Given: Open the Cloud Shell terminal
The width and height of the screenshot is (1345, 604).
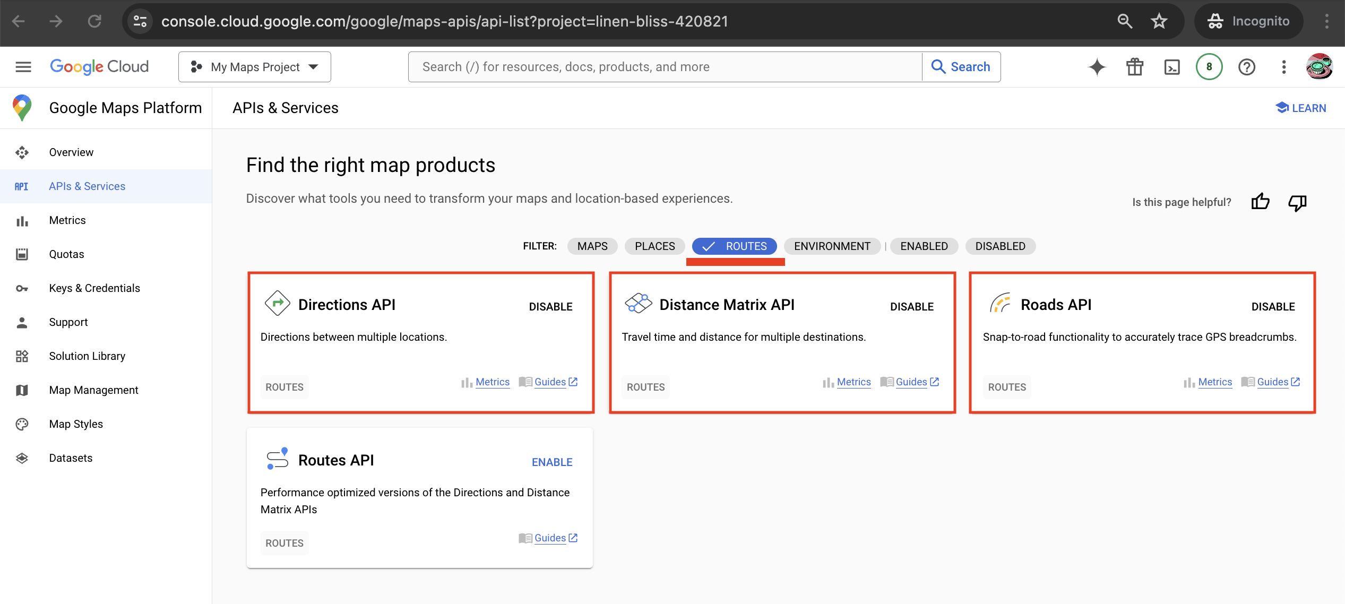Looking at the screenshot, I should point(1172,66).
